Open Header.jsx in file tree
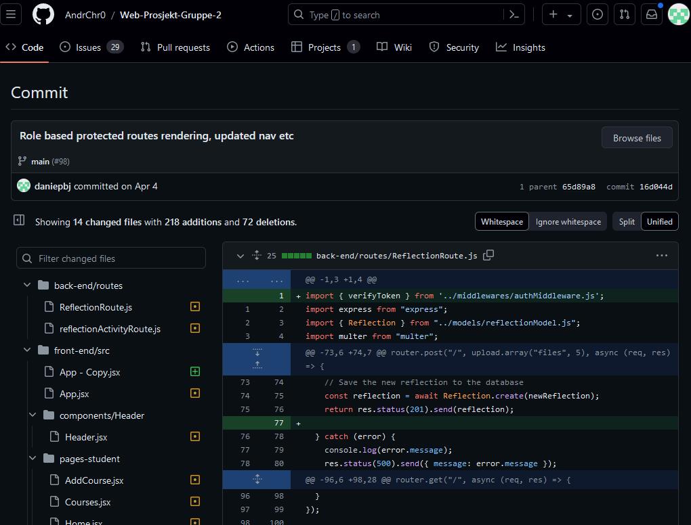This screenshot has height=525, width=691. 86,437
